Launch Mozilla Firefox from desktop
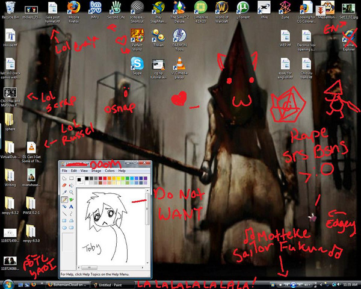 74,12
